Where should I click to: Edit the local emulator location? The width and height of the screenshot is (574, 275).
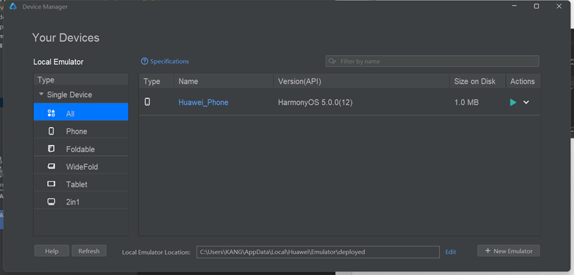[451, 252]
